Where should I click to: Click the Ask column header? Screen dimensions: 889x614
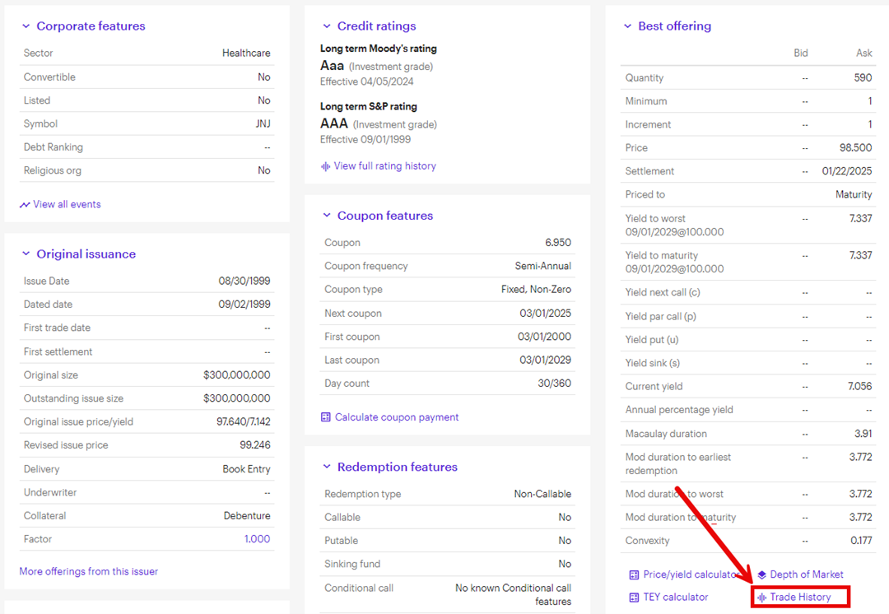[x=863, y=53]
